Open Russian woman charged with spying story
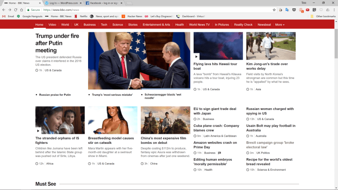The width and height of the screenshot is (338, 190). 270,111
